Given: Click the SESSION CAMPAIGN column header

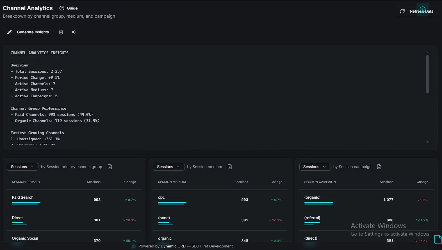Looking at the screenshot, I should tap(320, 182).
